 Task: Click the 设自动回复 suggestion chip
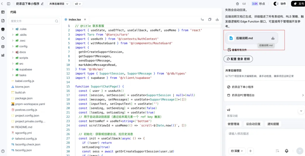253,124
